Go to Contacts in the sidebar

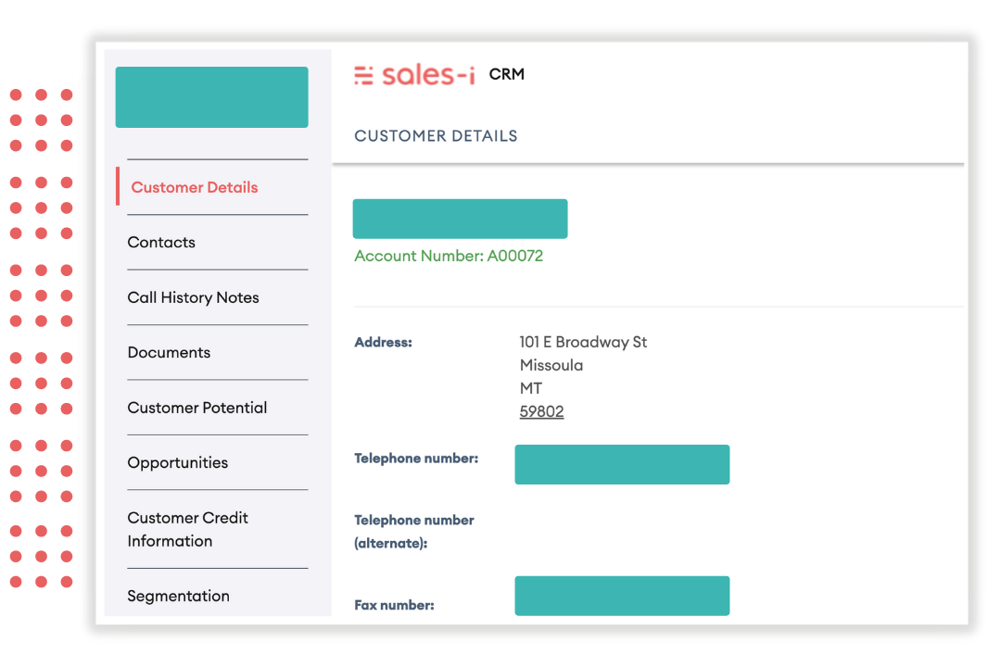pos(161,243)
